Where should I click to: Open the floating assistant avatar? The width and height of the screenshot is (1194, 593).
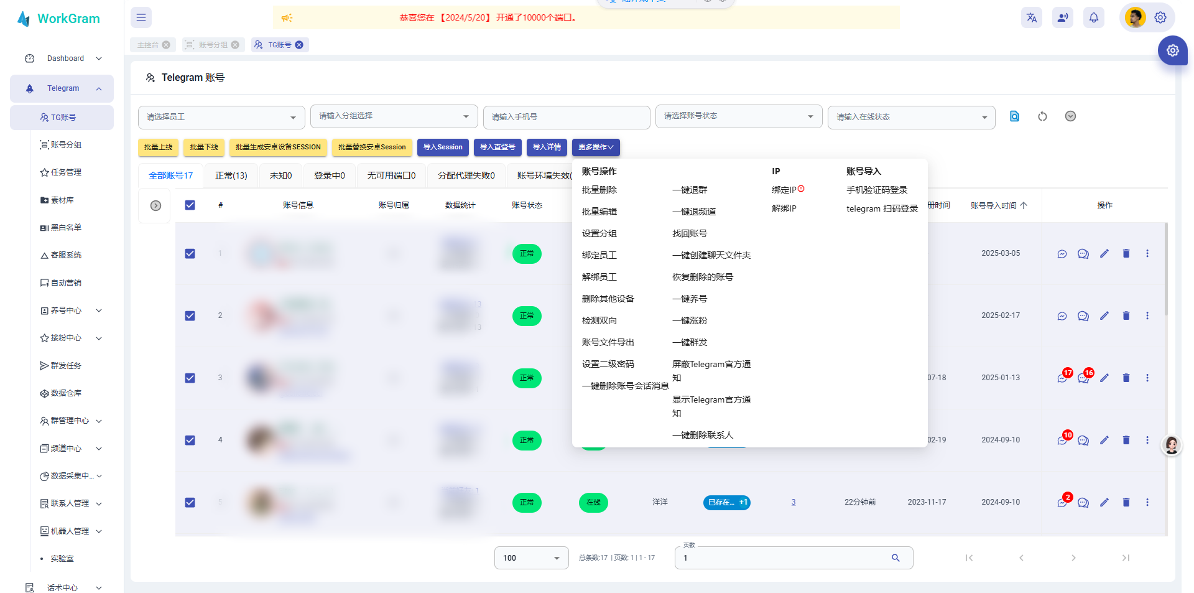click(1172, 445)
